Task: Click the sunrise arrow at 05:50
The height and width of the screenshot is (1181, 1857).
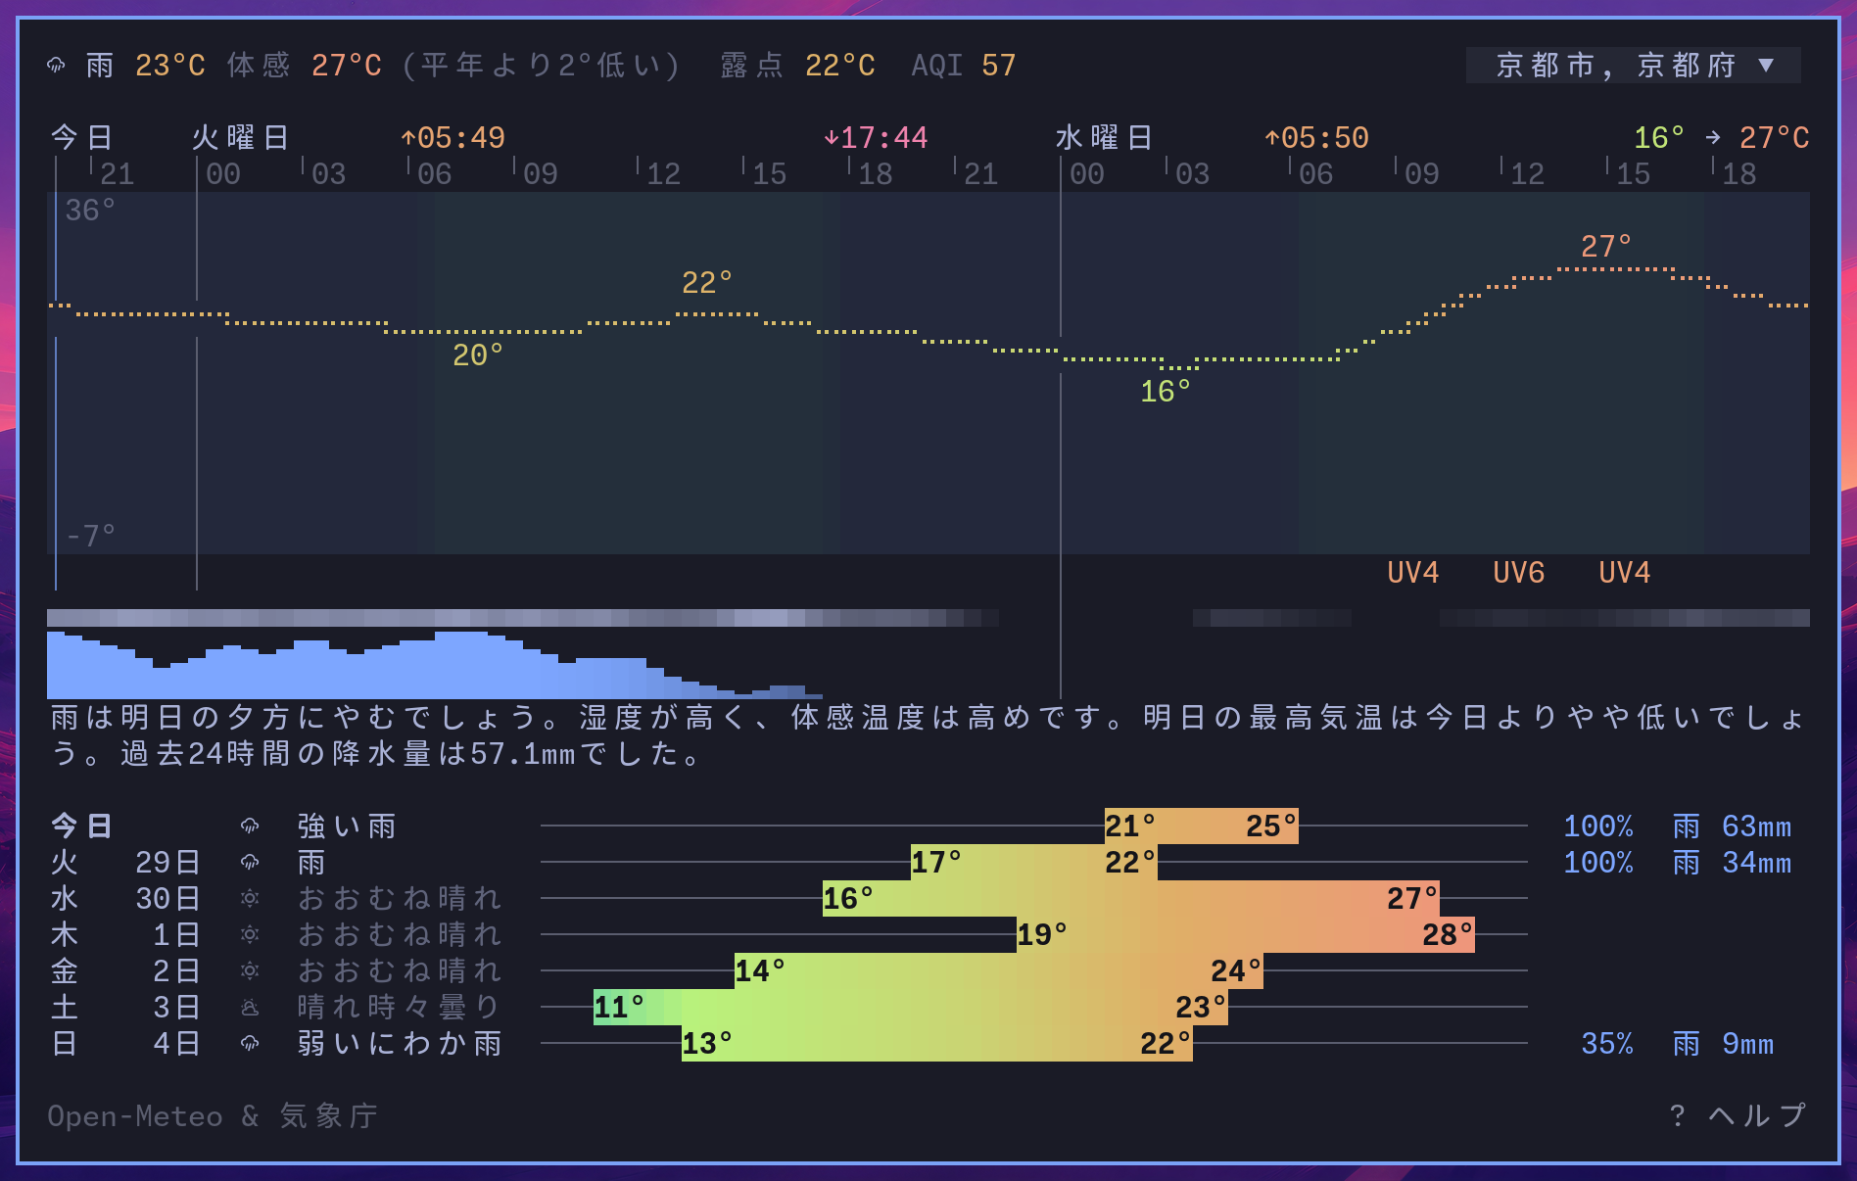Action: tap(1272, 138)
